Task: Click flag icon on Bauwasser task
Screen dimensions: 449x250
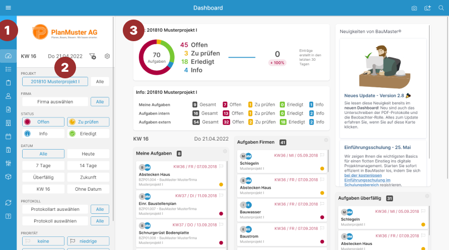Action: [322, 204]
